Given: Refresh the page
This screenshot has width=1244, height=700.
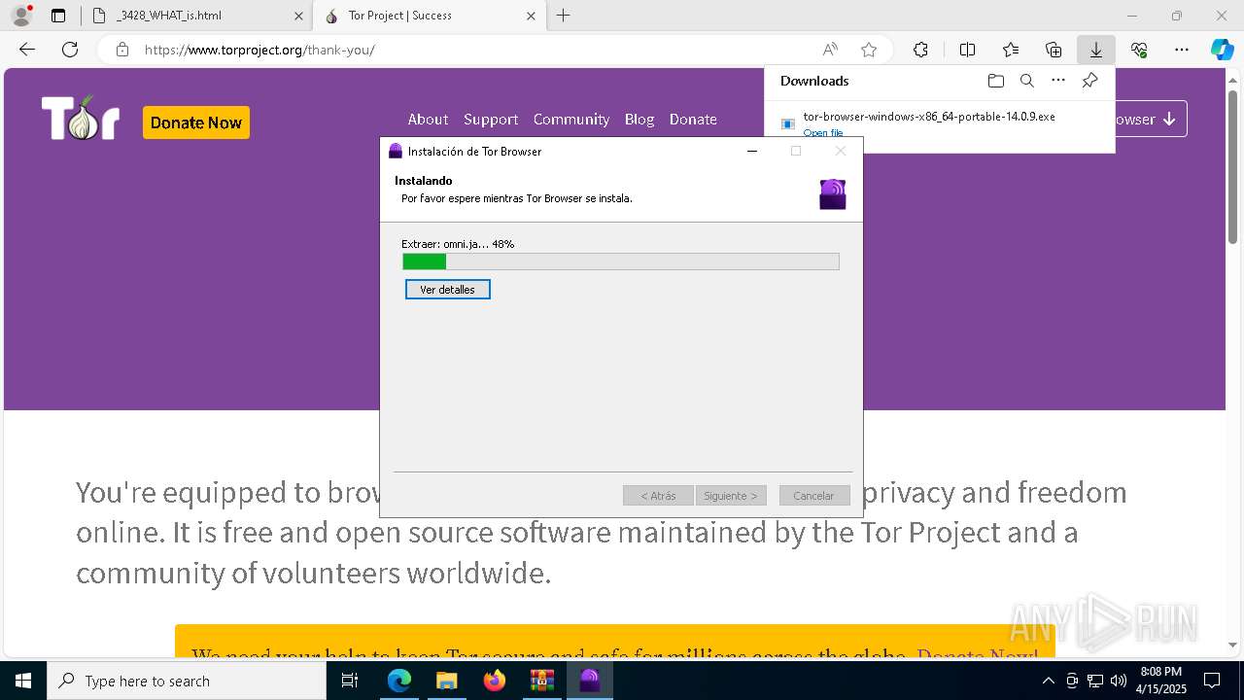Looking at the screenshot, I should tap(70, 50).
